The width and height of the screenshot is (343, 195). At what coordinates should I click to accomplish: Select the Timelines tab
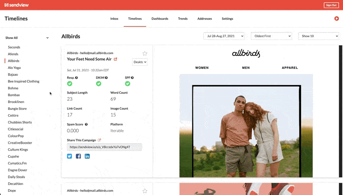(135, 19)
